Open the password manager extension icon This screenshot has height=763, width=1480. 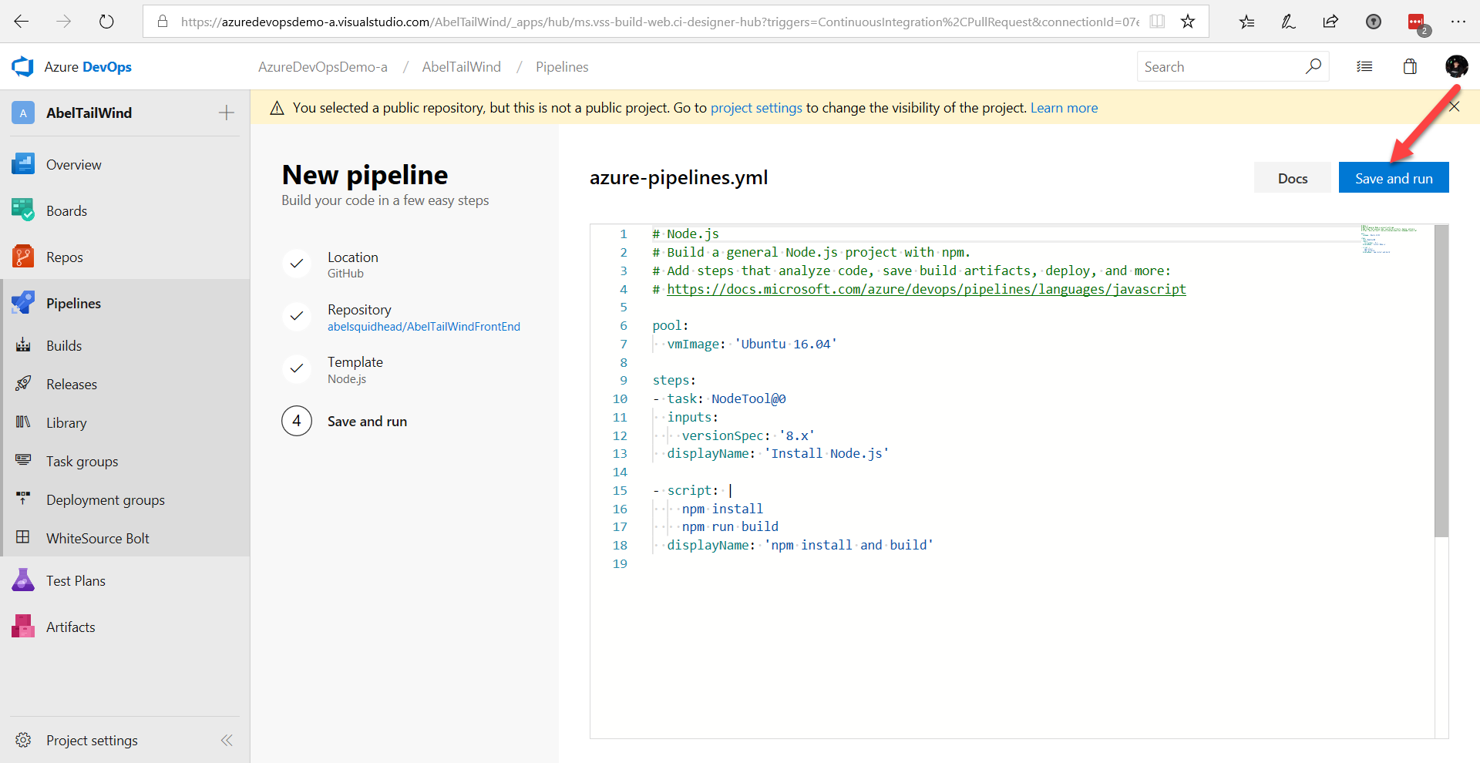pyautogui.click(x=1373, y=22)
